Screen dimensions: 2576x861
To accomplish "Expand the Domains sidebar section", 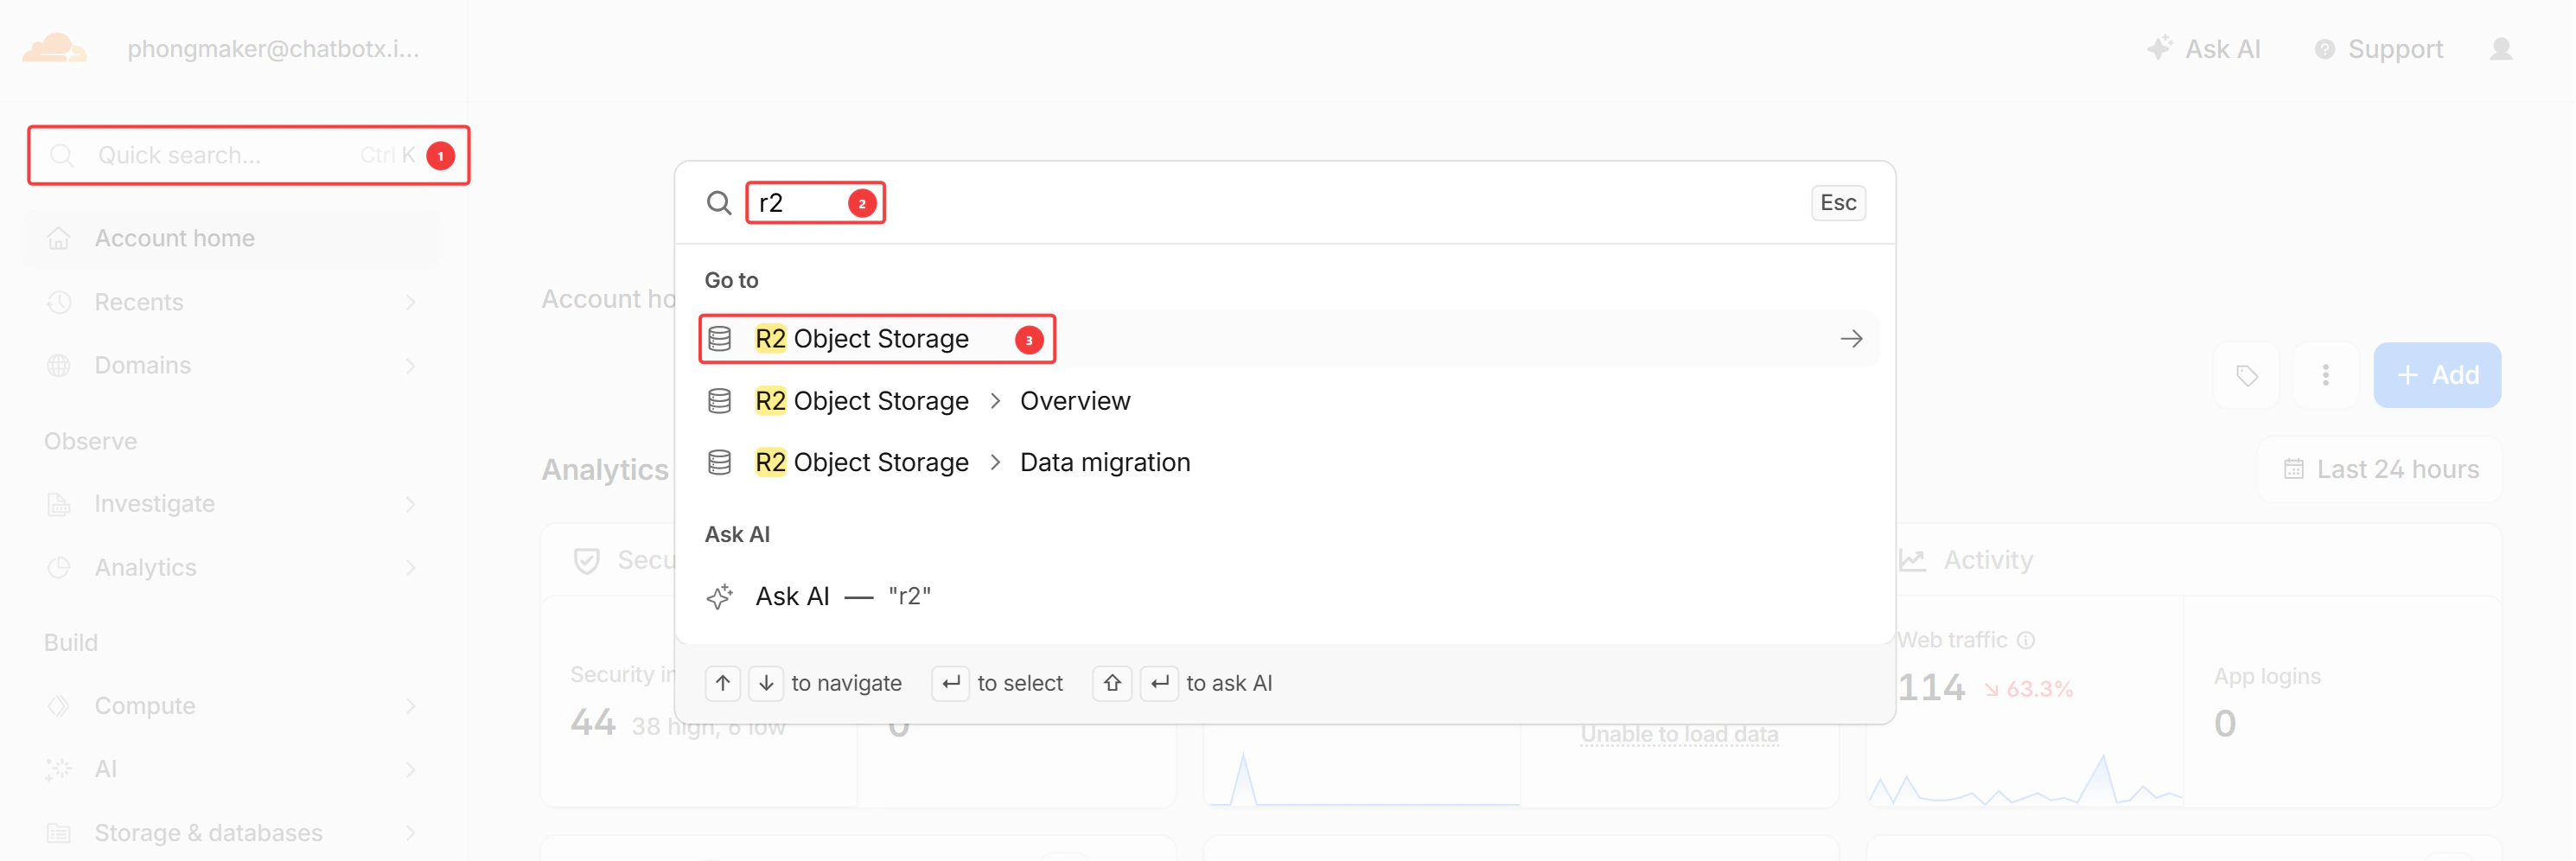I will click(x=231, y=365).
